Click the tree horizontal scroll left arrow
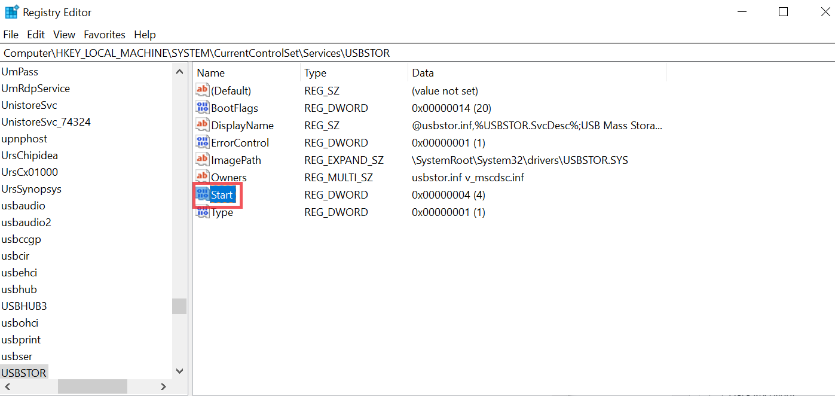835x396 pixels. [x=7, y=387]
